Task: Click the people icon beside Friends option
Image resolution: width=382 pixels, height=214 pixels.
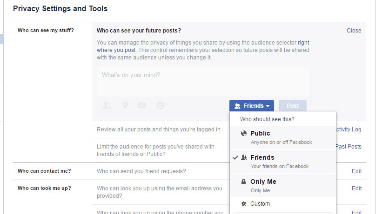Action: click(x=244, y=157)
